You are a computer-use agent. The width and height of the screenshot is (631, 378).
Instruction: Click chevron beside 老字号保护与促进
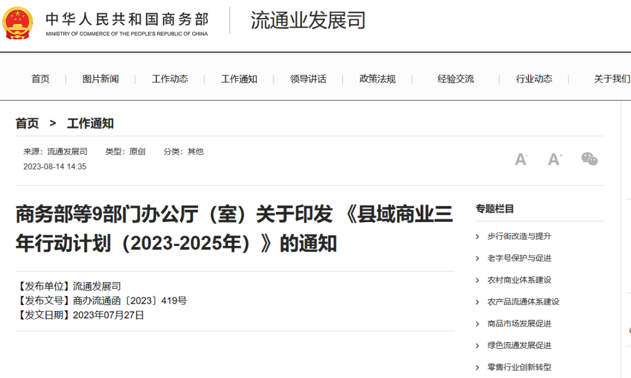[477, 258]
